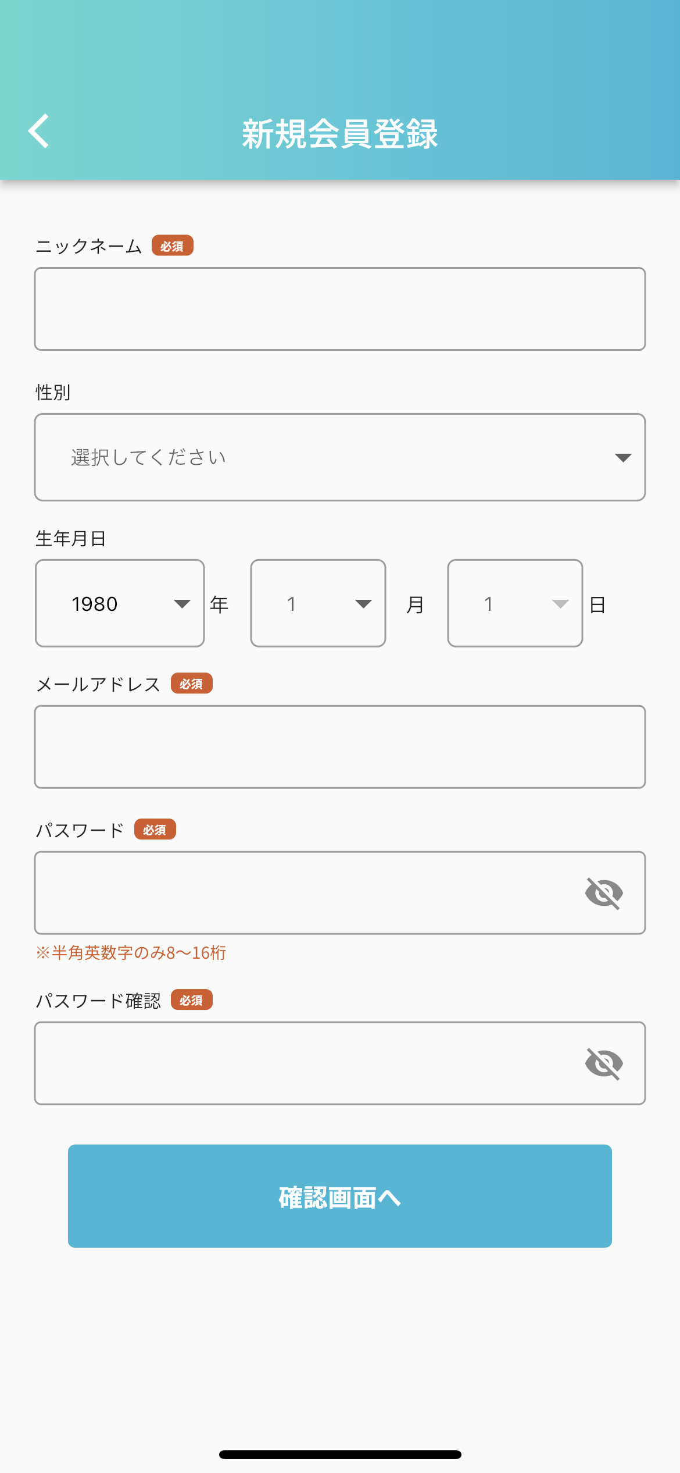Viewport: 680px width, 1473px height.
Task: Tap the iOS home indicator bar
Action: 340,1454
